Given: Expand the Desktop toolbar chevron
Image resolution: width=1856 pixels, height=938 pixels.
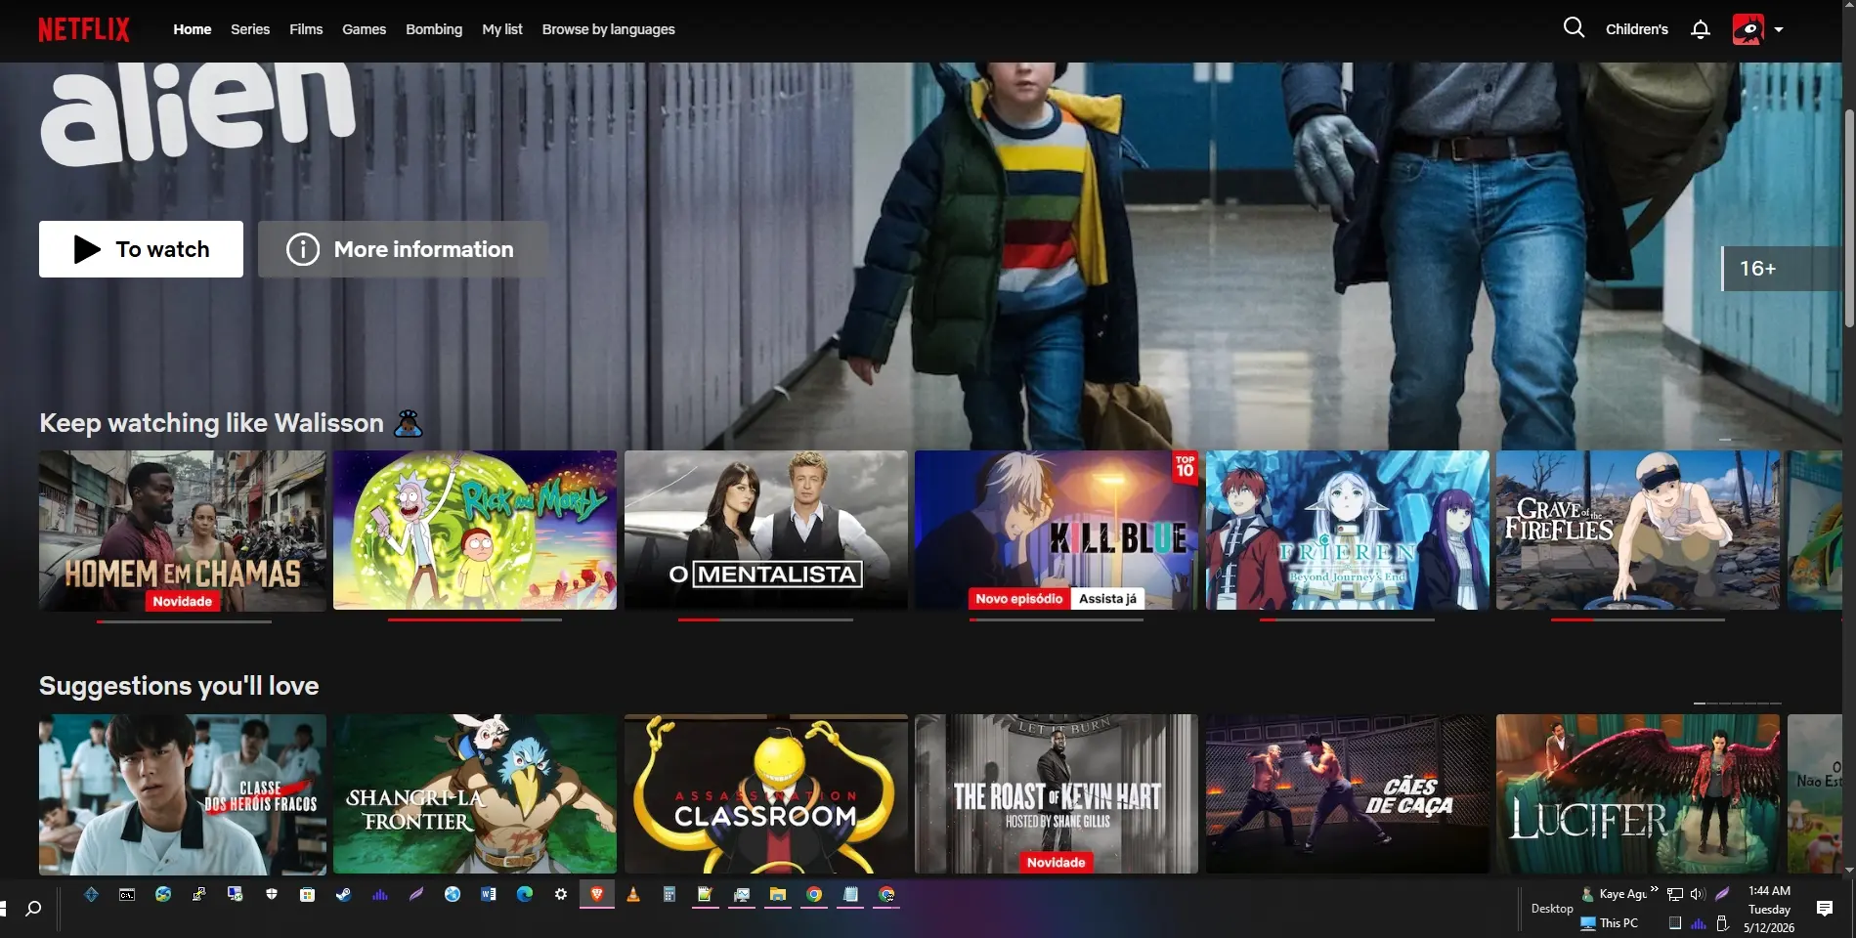Looking at the screenshot, I should click(x=1654, y=889).
